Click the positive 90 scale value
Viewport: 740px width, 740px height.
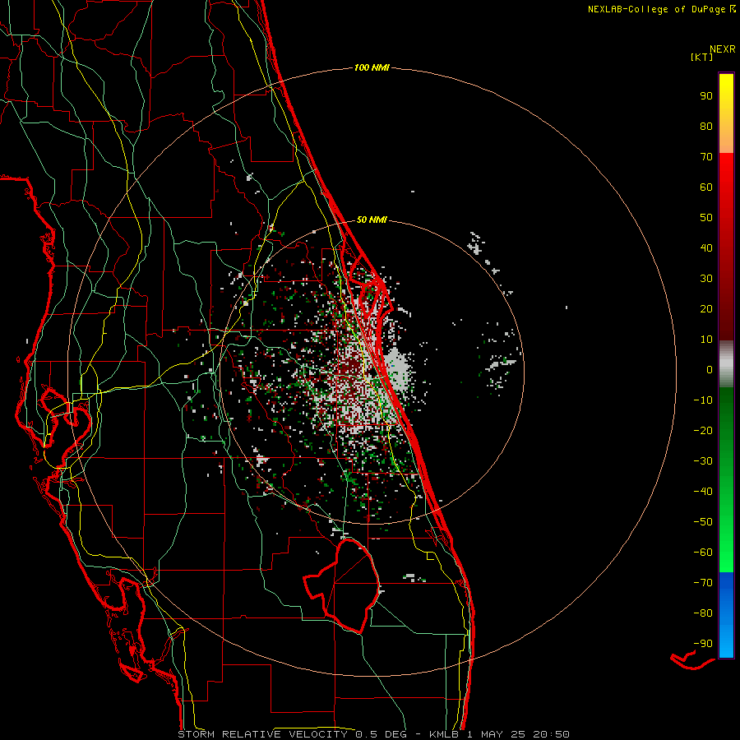706,96
